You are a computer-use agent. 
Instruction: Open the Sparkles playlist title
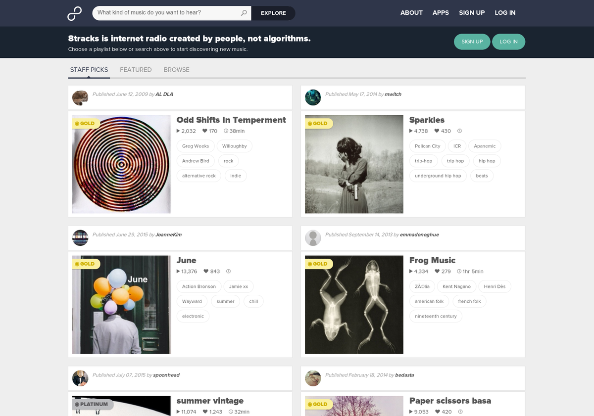pos(427,120)
